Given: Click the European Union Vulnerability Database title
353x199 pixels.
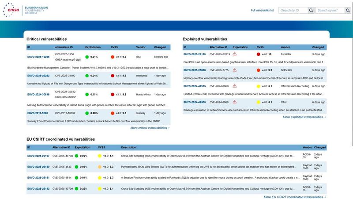Looking at the screenshot, I should pyautogui.click(x=36, y=10).
